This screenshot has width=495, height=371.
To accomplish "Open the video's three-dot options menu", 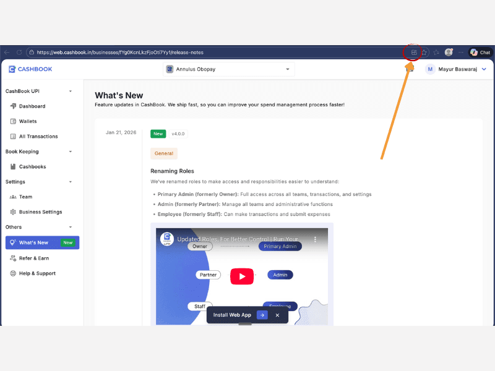I will (x=315, y=239).
